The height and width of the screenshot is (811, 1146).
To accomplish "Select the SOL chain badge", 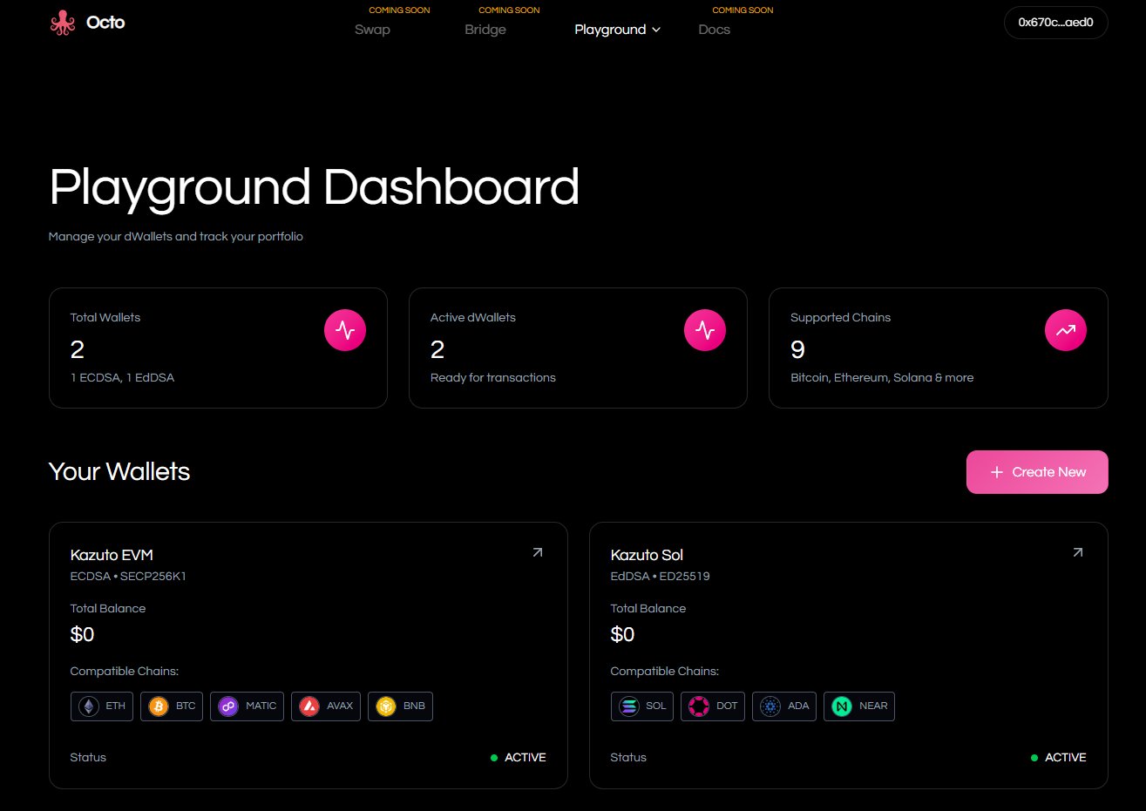I will [x=642, y=706].
